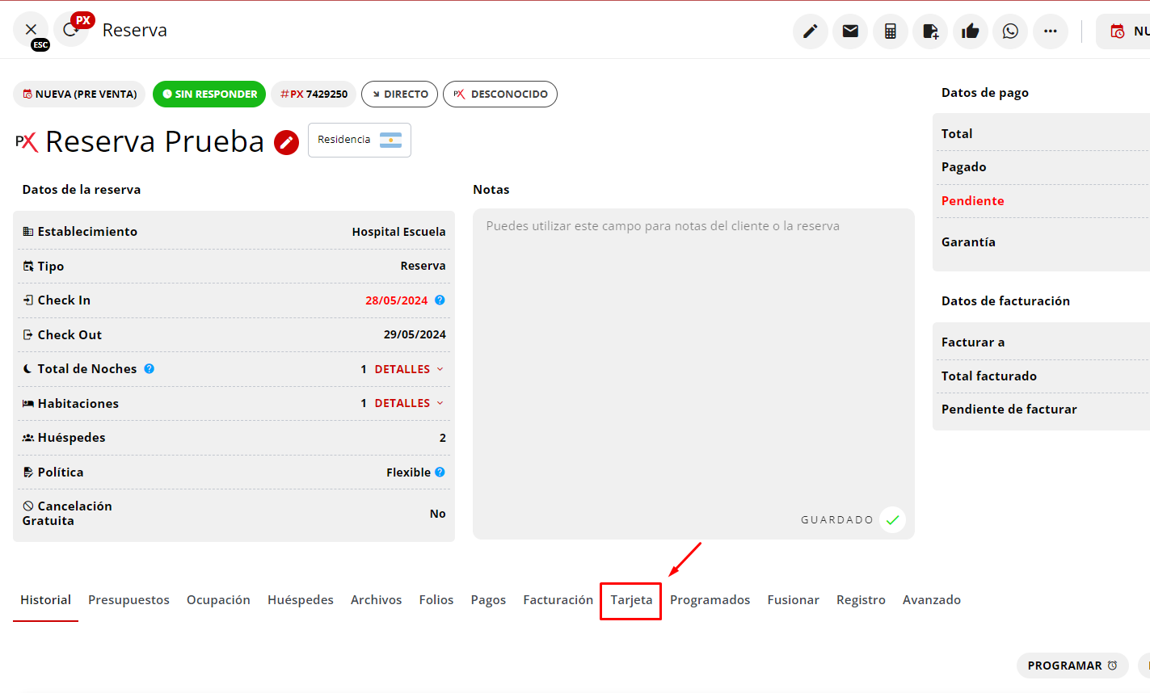Open the Residencia country selector

[359, 140]
